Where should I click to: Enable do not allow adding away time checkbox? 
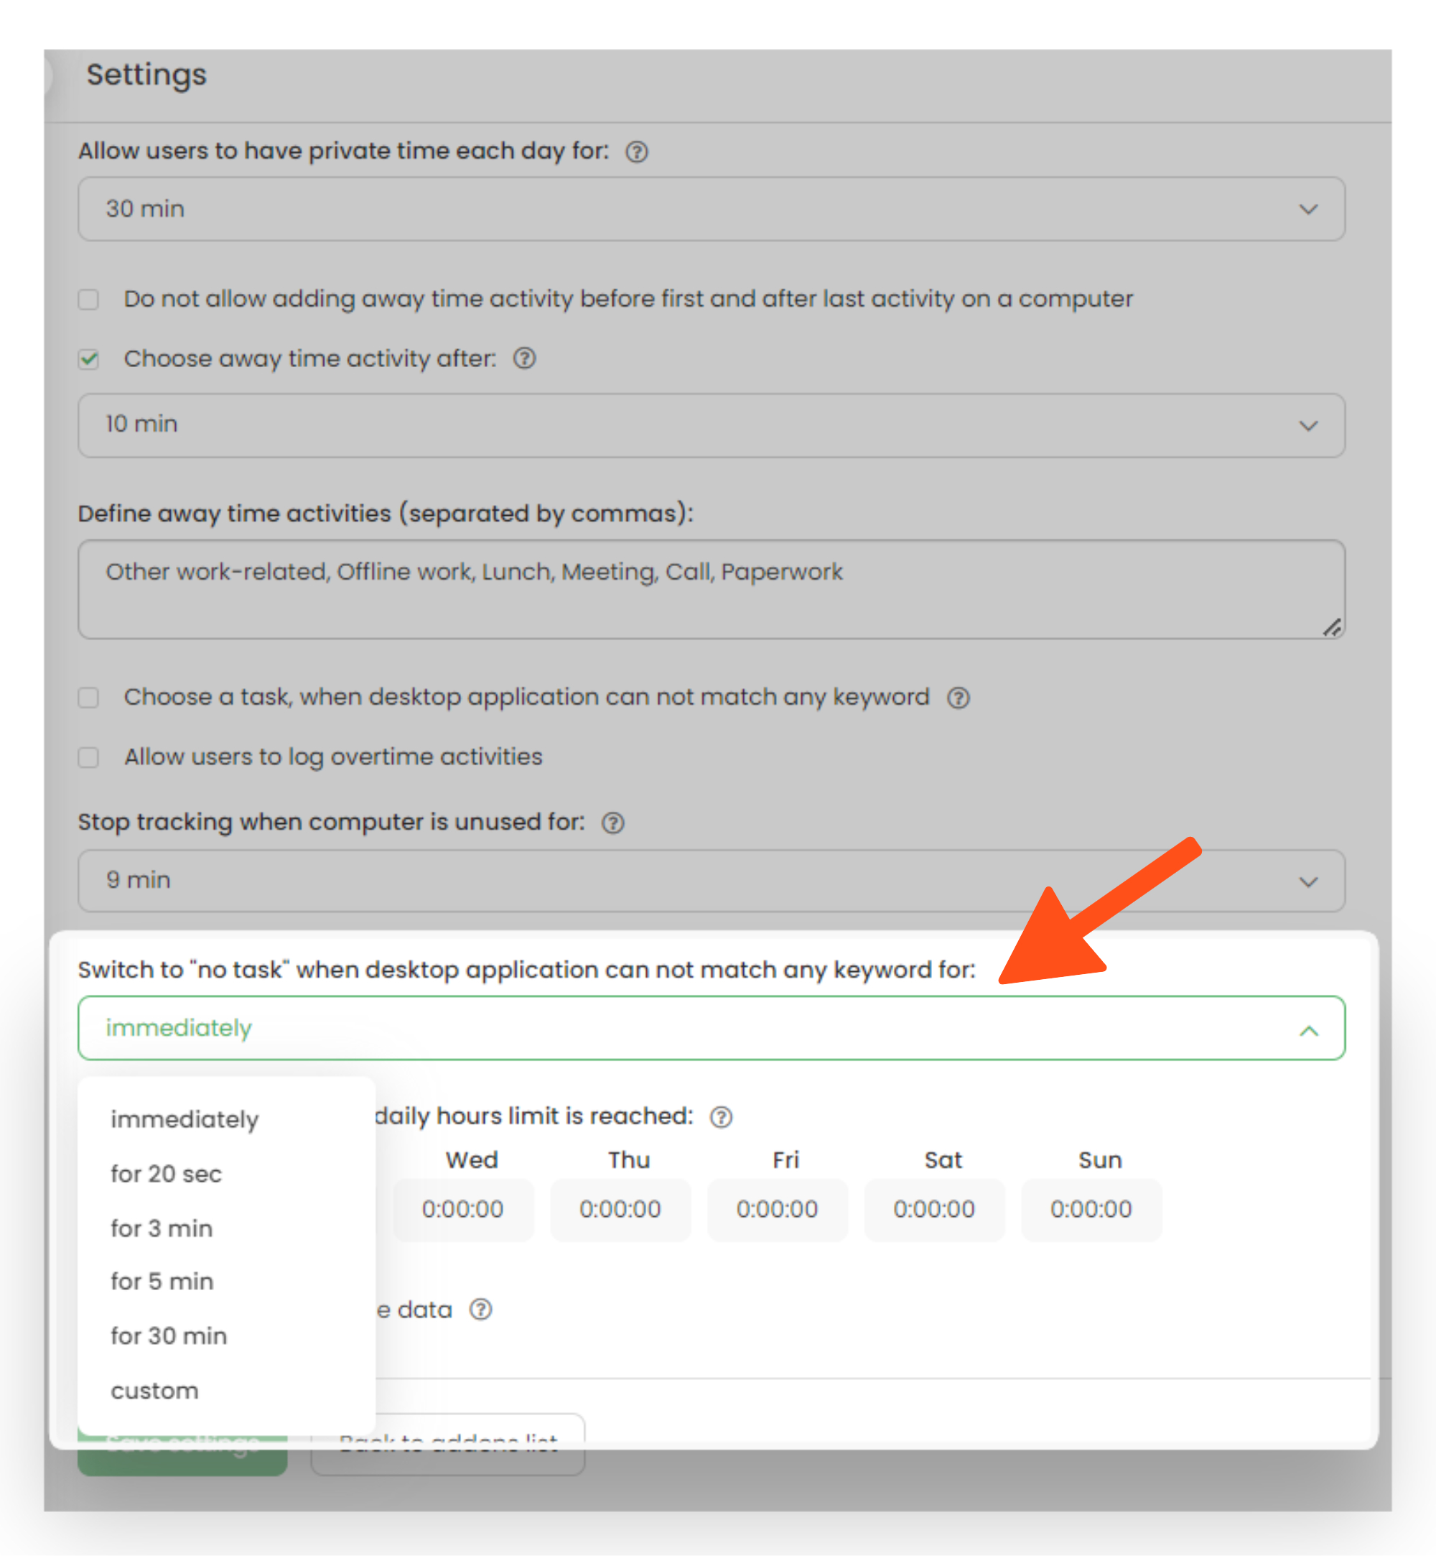click(x=88, y=300)
